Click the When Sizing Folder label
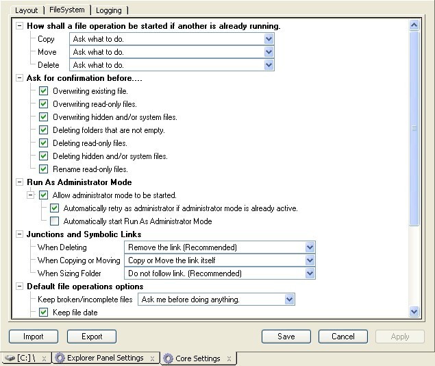Viewport: 435px width, 366px height. tap(69, 273)
